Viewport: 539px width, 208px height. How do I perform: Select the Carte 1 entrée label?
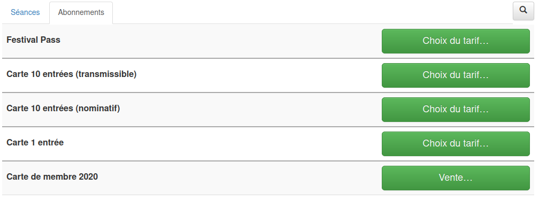click(35, 143)
